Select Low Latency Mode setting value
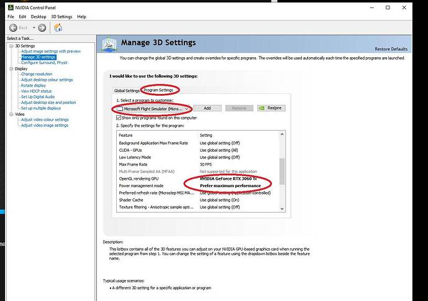The height and width of the screenshot is (301, 428). (x=220, y=157)
